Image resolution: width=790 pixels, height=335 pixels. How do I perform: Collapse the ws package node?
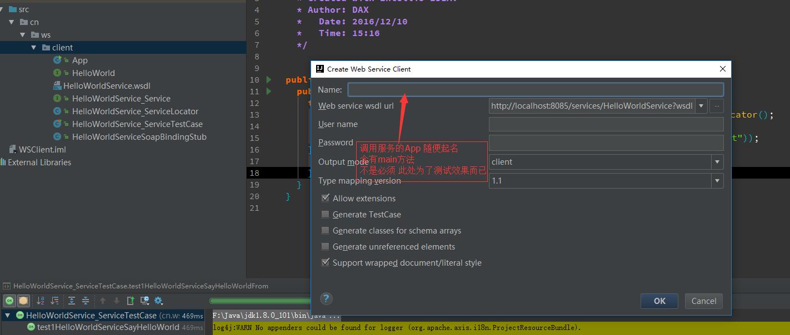[x=23, y=35]
